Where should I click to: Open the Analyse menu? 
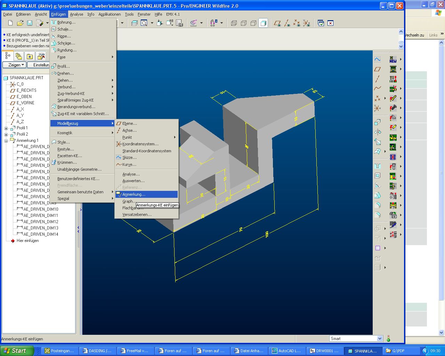tap(76, 14)
